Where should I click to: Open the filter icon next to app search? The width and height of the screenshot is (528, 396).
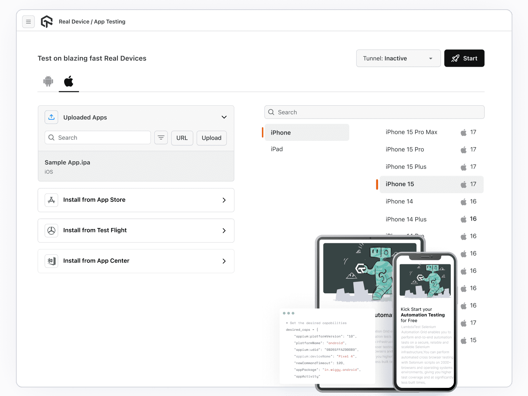coord(161,138)
